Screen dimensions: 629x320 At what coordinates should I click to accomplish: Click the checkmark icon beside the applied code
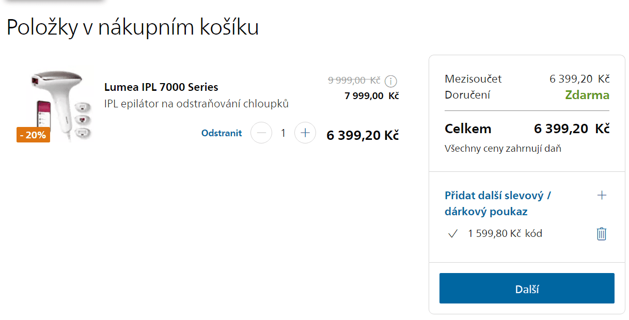[x=453, y=234]
